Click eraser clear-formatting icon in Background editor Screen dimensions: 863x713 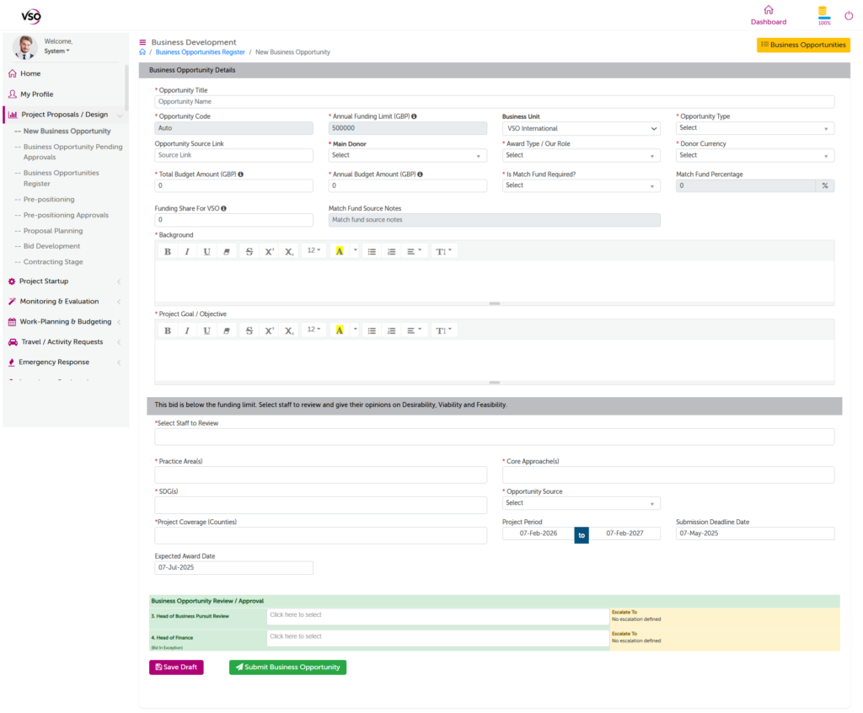(227, 251)
